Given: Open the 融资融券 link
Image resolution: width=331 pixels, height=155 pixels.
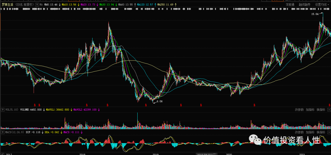Looking at the screenshot, I should pyautogui.click(x=305, y=4).
